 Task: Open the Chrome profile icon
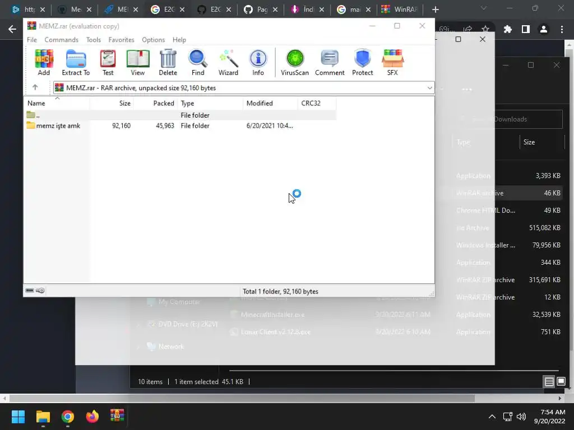click(544, 29)
